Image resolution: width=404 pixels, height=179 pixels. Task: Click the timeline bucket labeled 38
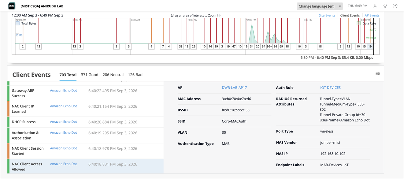tap(181, 47)
